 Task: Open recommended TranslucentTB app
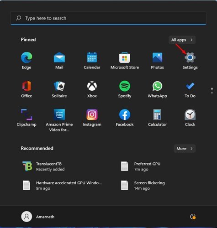44,166
